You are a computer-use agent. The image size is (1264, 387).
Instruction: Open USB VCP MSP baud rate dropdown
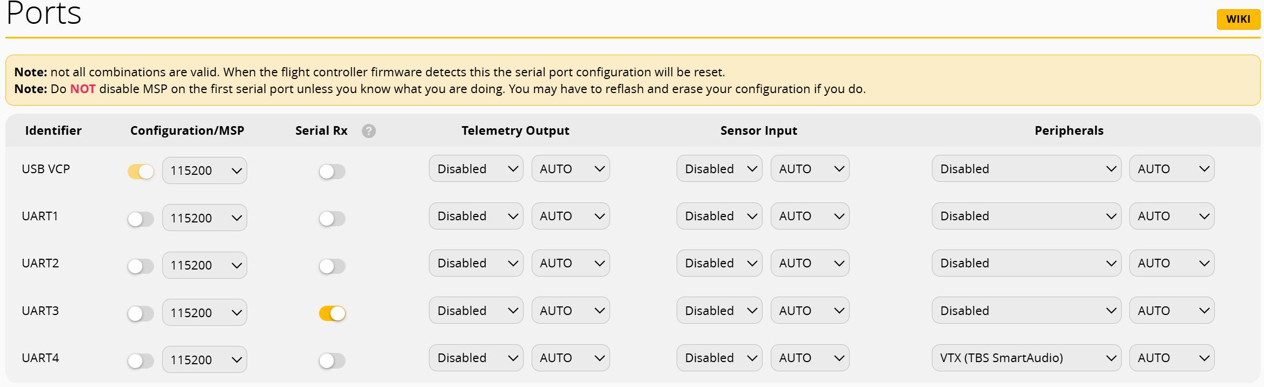click(x=204, y=170)
